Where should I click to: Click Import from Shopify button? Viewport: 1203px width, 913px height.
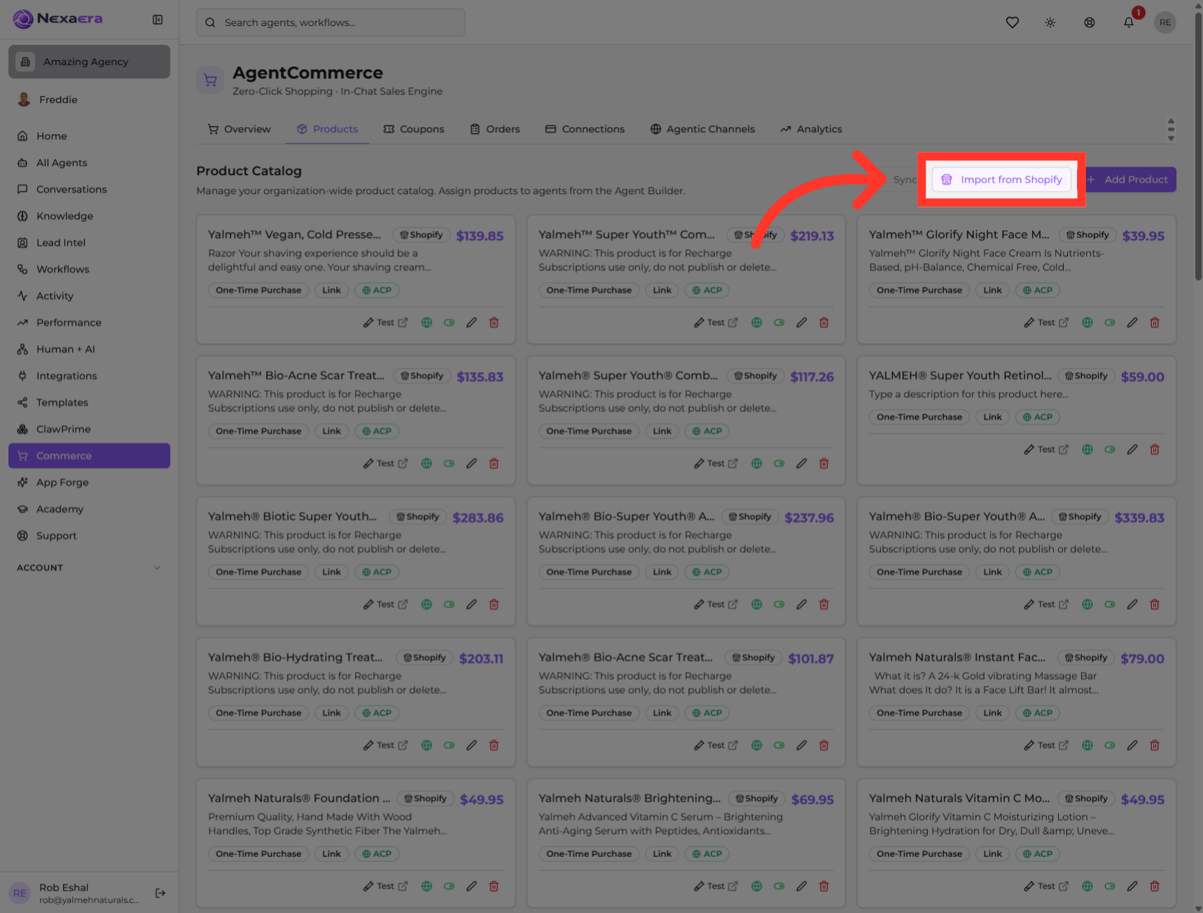(1001, 179)
